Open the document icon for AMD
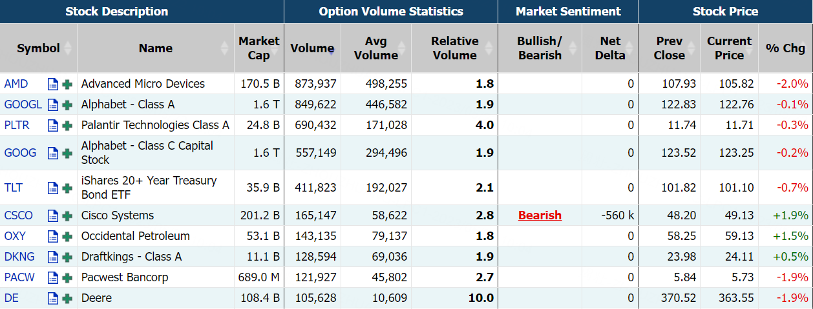Viewport: 813px width, 309px height. point(53,84)
